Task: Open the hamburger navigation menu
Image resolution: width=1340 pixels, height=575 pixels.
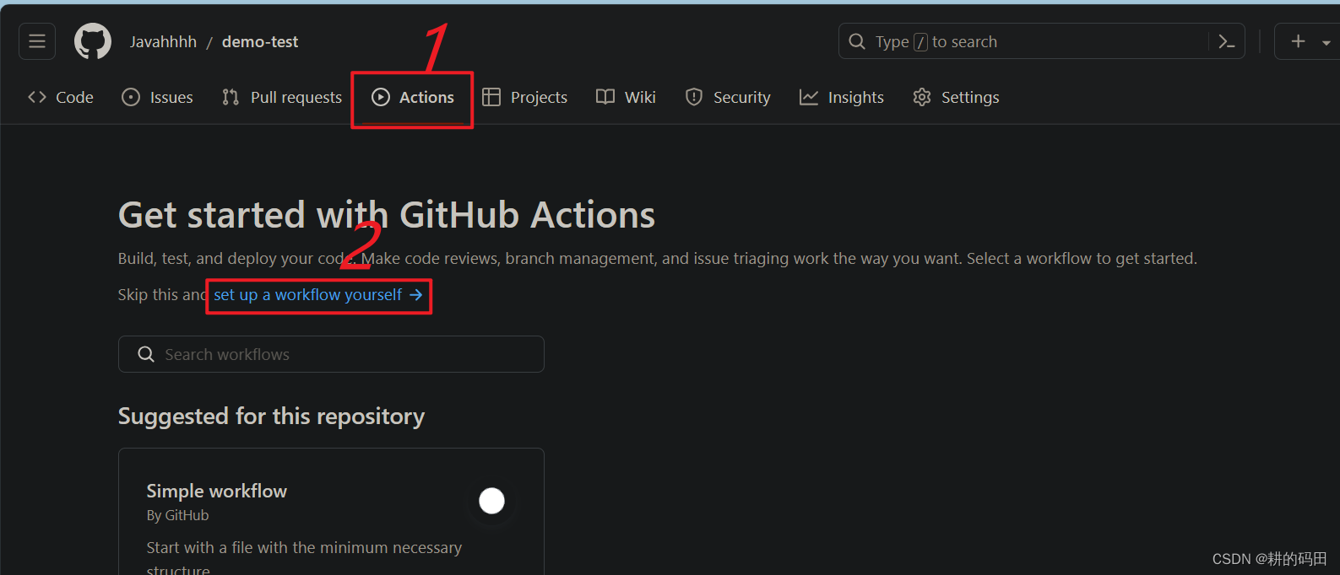Action: (37, 41)
